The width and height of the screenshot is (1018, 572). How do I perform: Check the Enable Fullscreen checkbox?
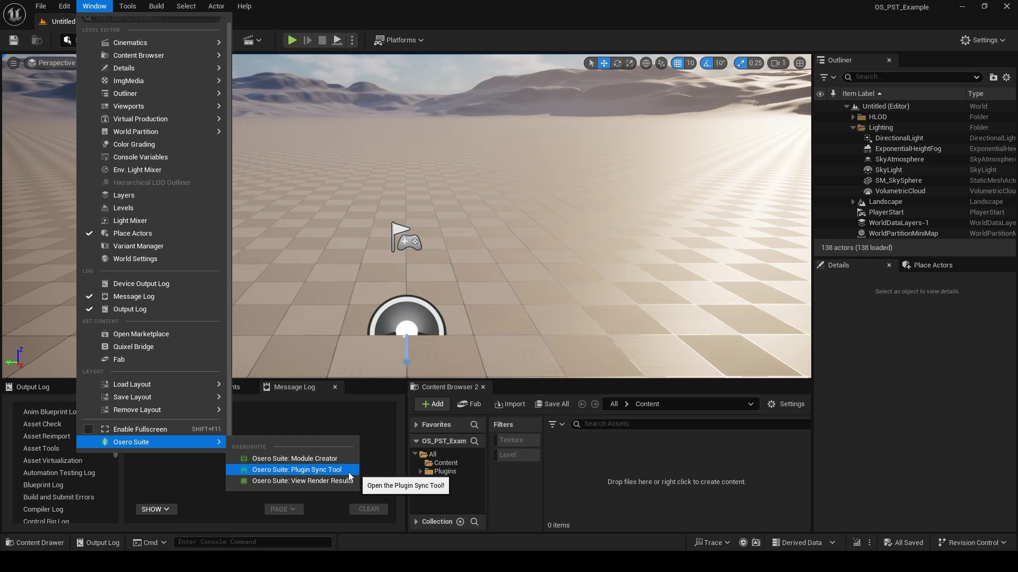(x=89, y=430)
